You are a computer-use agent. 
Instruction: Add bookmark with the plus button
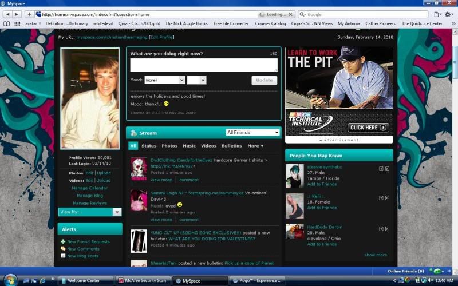coord(29,14)
